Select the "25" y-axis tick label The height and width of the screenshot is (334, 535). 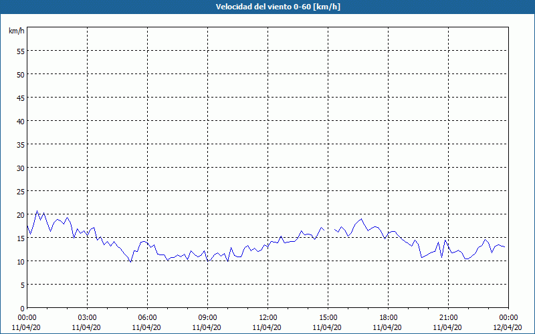20,192
